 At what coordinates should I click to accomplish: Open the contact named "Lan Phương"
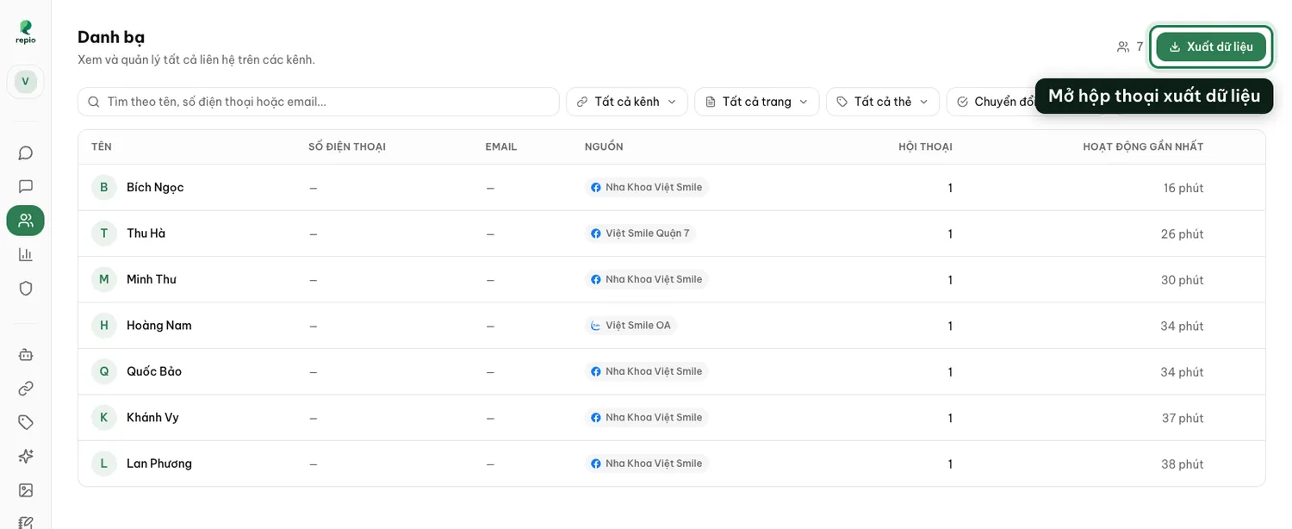click(x=159, y=464)
